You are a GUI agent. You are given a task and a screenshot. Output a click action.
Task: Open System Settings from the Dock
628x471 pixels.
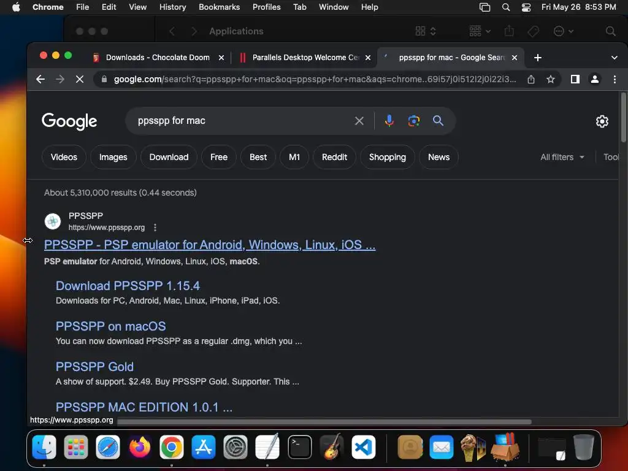tap(235, 447)
